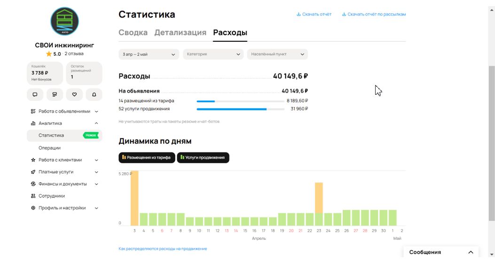The image size is (495, 260).
Task: Click download icon beside Скачать отчёт по рассылкам
Action: (x=344, y=14)
